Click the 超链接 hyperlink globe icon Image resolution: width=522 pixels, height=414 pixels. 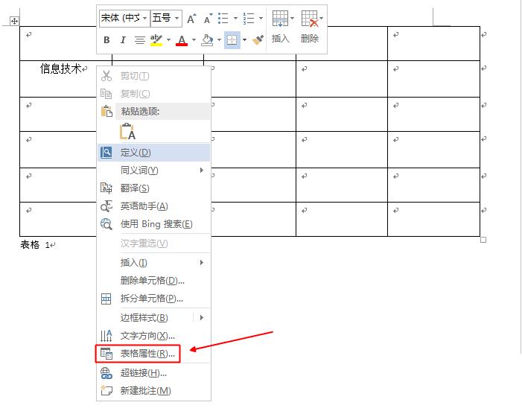coord(106,373)
